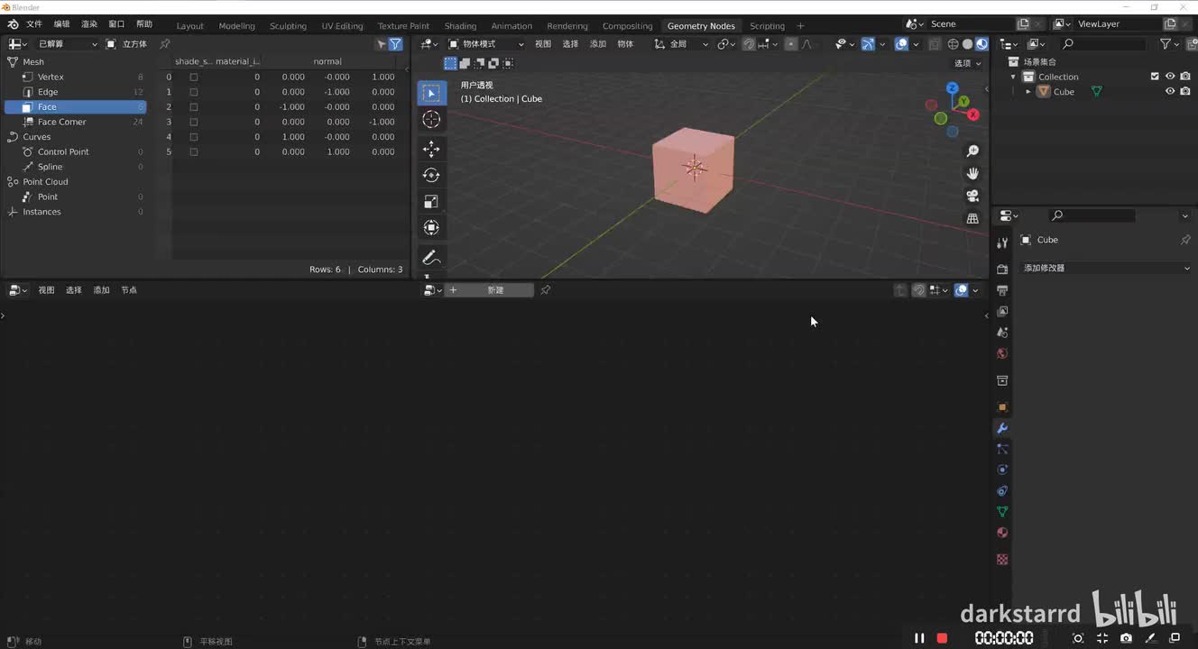Select Instances in spreadsheet data list
1198x649 pixels.
(x=76, y=212)
